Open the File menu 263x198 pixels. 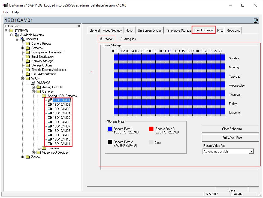5,12
